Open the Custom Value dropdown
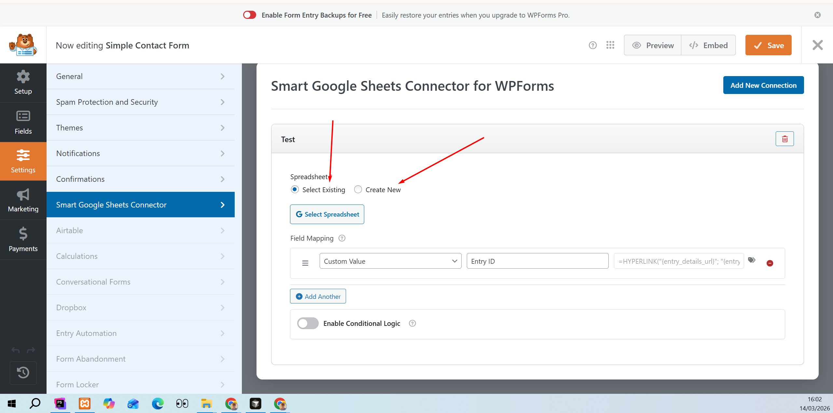Screen dimensions: 833x413 coord(390,261)
